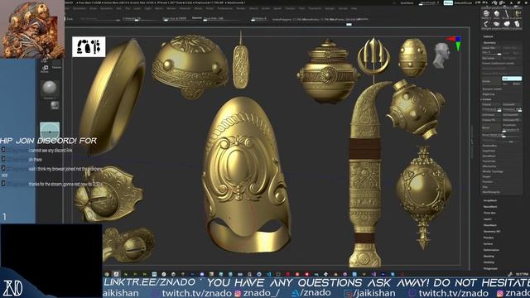Collapse the Geometry section header
Image resolution: width=530 pixels, height=298 pixels.
pyautogui.click(x=489, y=42)
